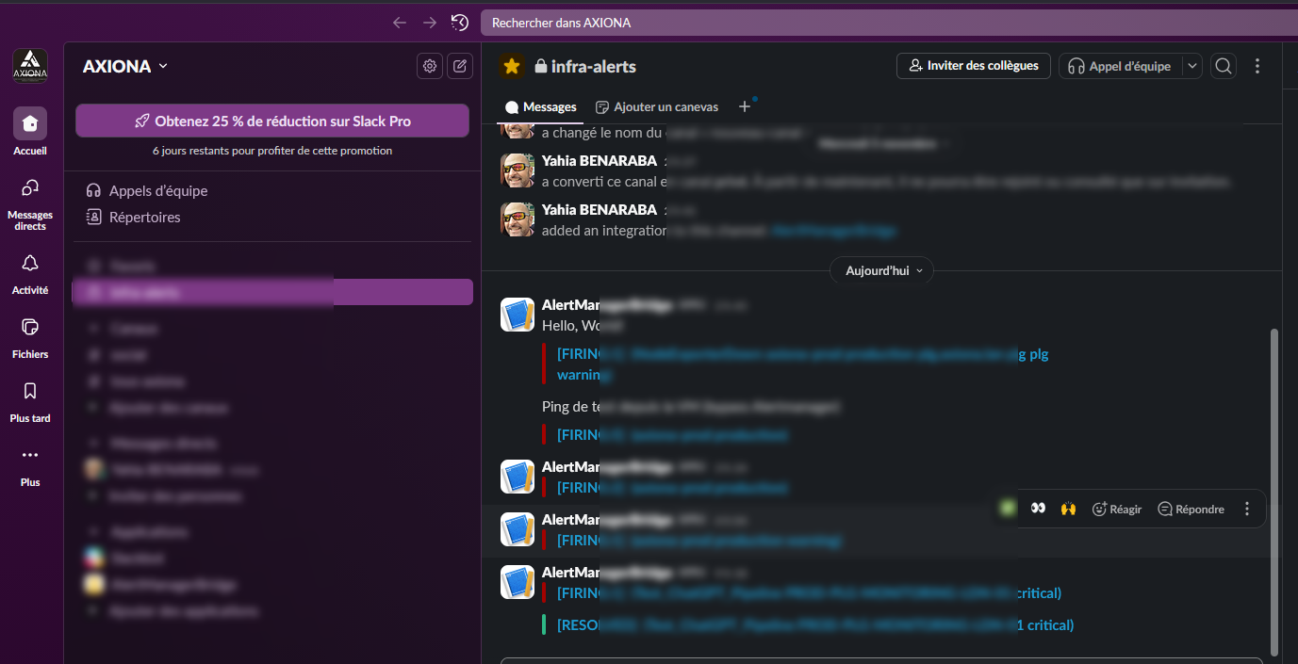Image resolution: width=1298 pixels, height=664 pixels.
Task: Expand the Aujourd'hui date divider menu
Action: point(881,270)
